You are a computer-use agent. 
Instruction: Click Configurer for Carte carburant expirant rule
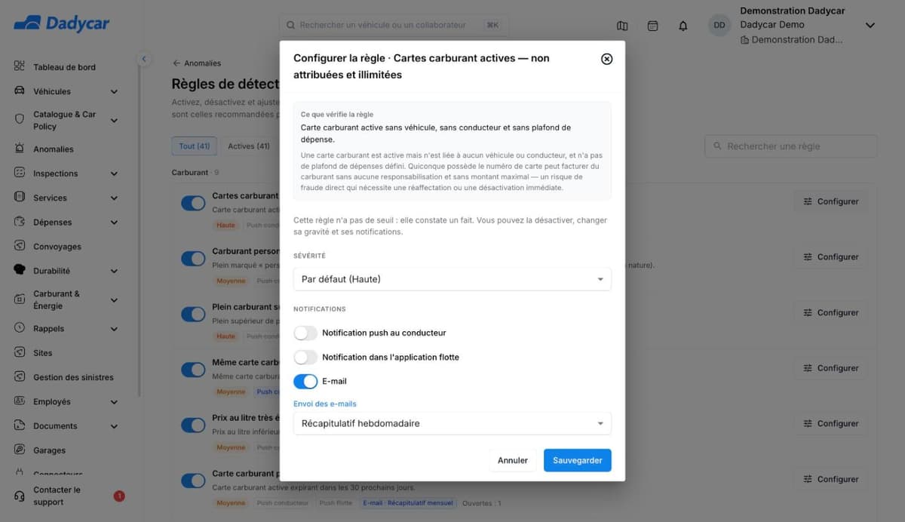pos(831,479)
